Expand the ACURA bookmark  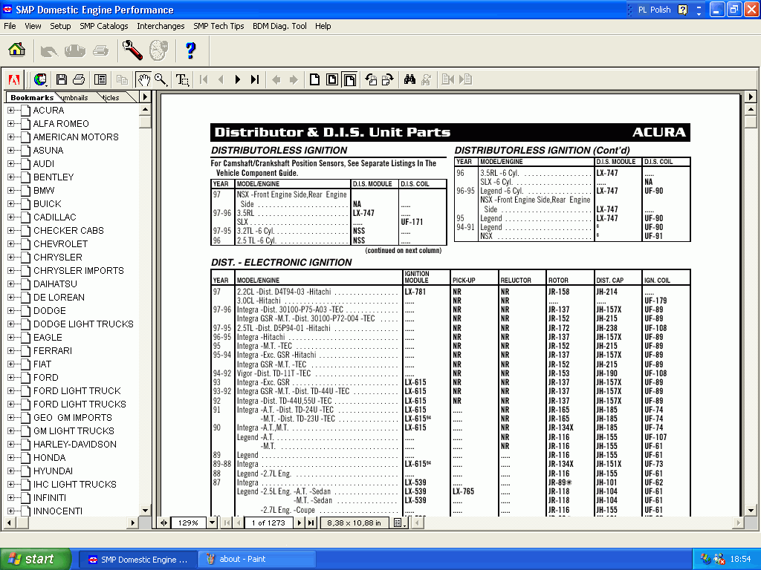[10, 111]
